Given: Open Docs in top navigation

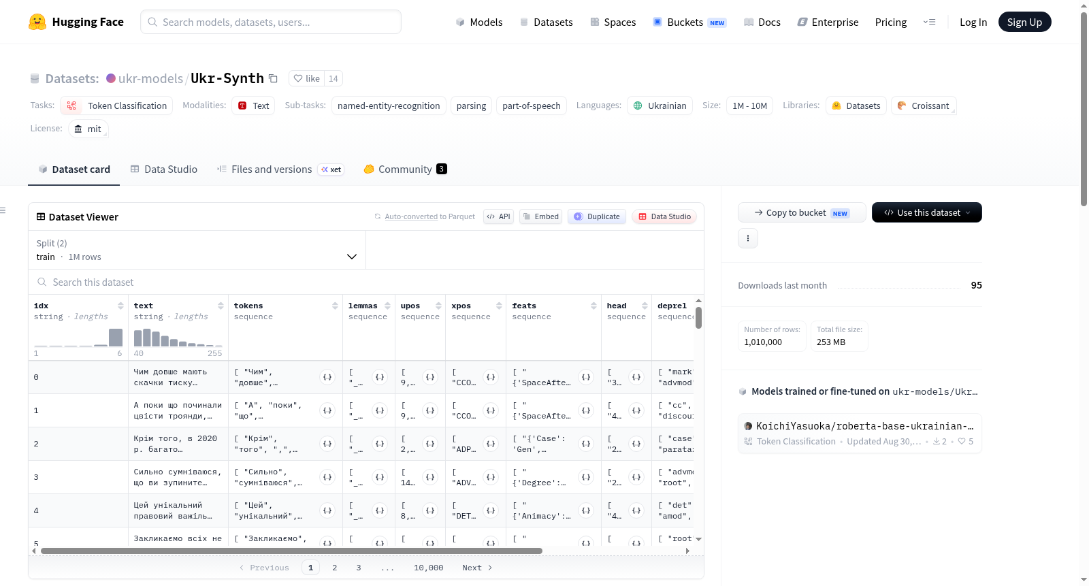Looking at the screenshot, I should [762, 22].
